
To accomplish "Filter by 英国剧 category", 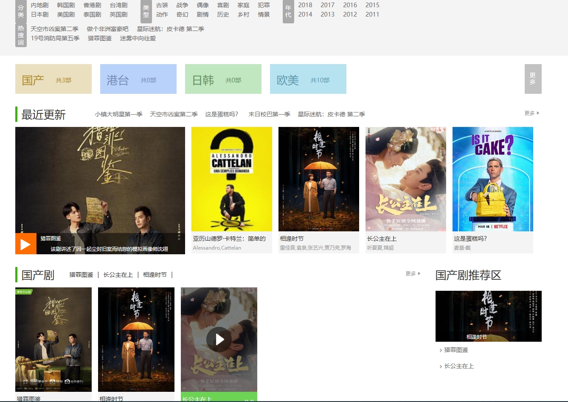I will [x=118, y=14].
